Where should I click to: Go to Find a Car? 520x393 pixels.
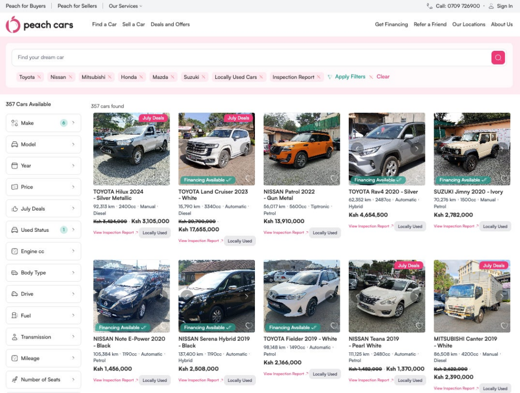tap(104, 24)
